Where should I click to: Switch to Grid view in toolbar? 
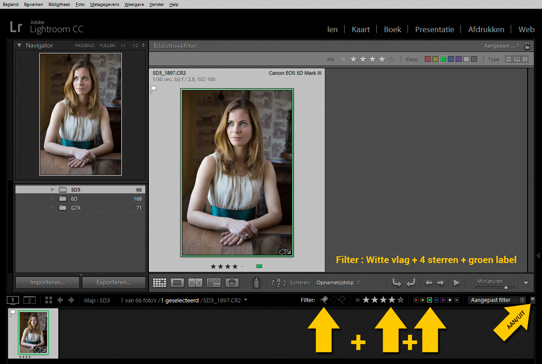[159, 283]
